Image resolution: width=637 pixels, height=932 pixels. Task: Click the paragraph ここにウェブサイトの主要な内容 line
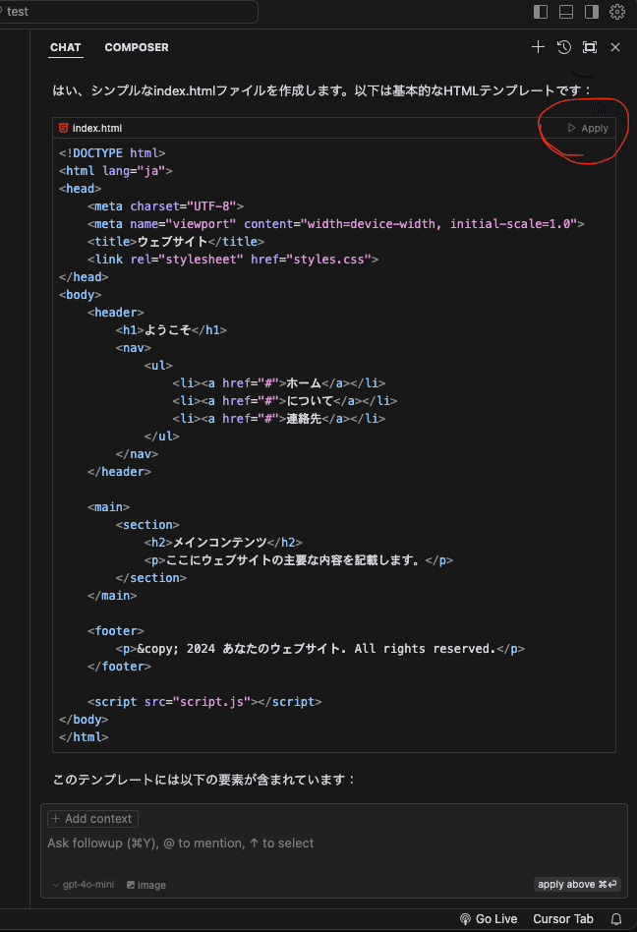298,560
